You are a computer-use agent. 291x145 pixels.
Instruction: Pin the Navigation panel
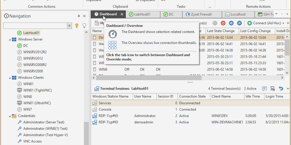79,16
